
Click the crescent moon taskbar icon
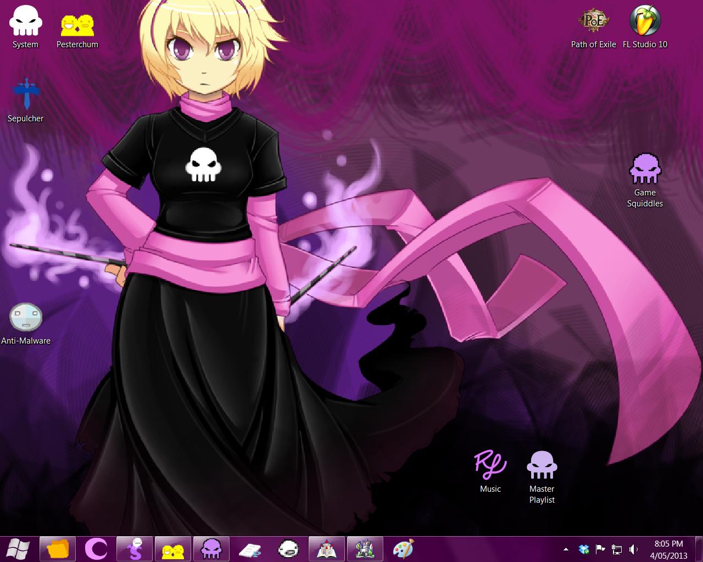pyautogui.click(x=97, y=548)
